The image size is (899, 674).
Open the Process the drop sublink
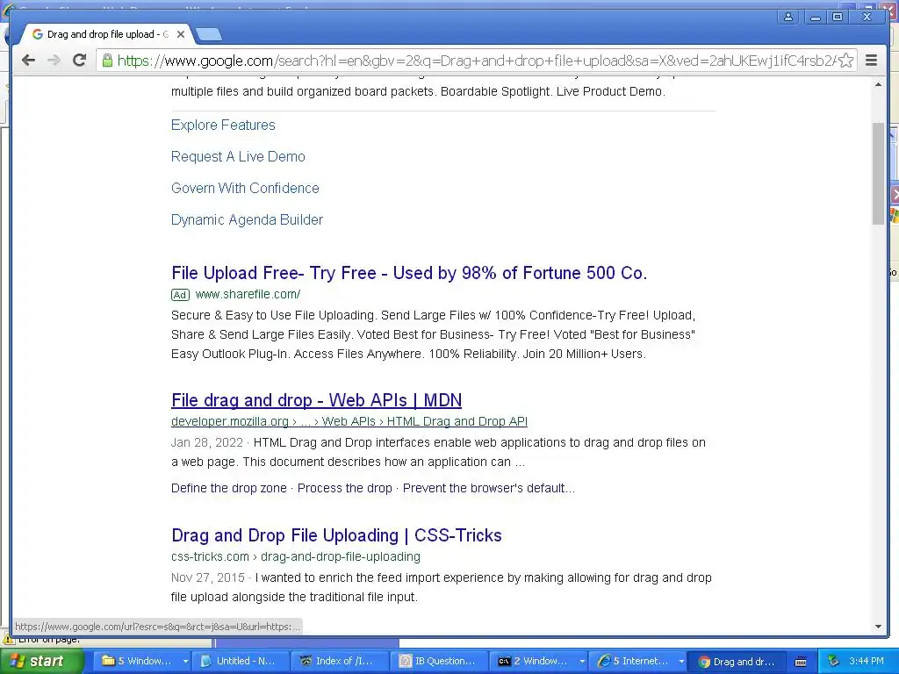344,488
